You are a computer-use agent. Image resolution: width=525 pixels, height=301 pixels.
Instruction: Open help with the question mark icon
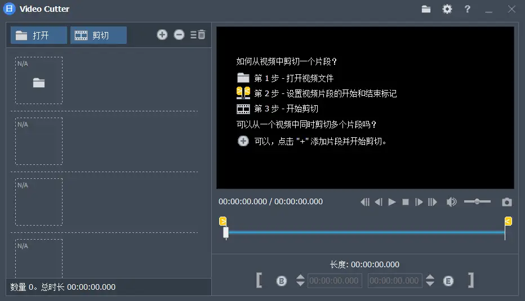(468, 9)
